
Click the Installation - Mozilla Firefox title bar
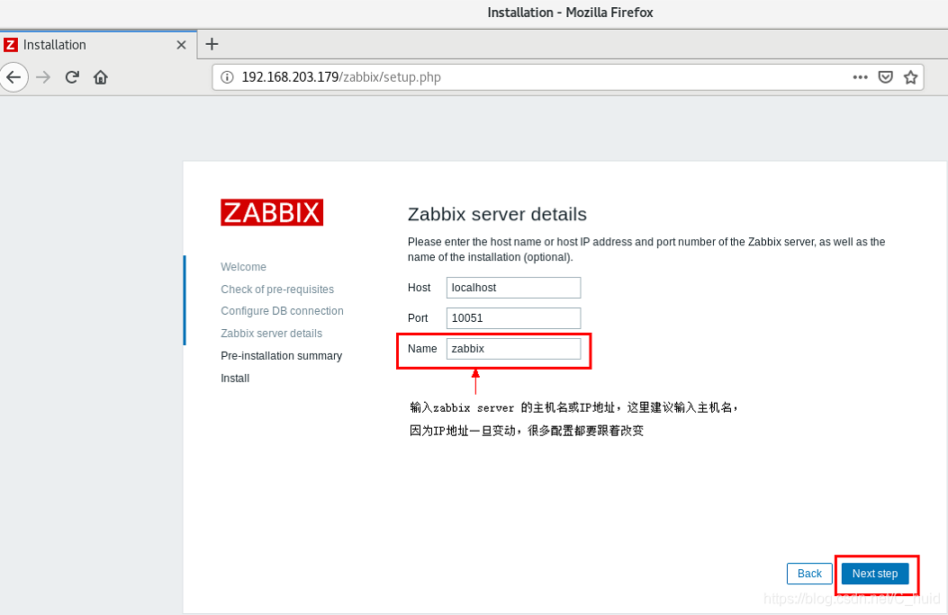tap(570, 13)
